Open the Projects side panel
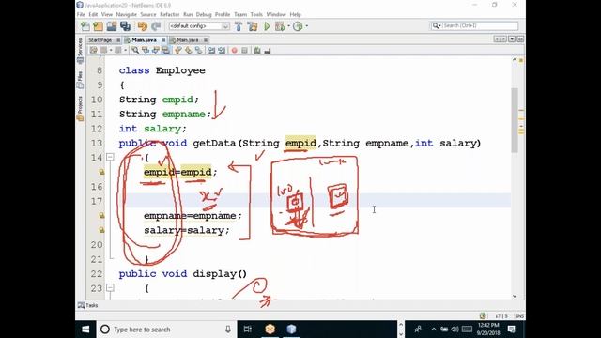The width and height of the screenshot is (601, 338). (x=80, y=108)
